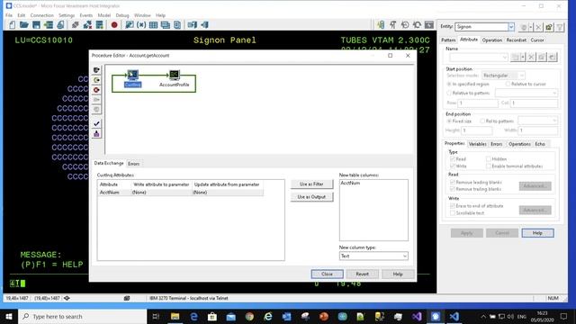576x324 pixels.
Task: Select the Rel to pattern radio button
Action: pos(482,121)
